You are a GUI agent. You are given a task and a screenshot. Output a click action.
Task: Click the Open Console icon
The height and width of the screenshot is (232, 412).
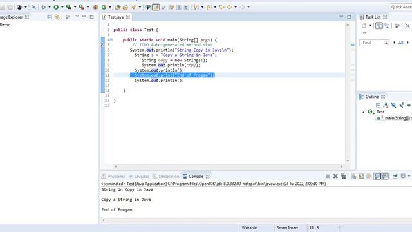click(x=403, y=176)
